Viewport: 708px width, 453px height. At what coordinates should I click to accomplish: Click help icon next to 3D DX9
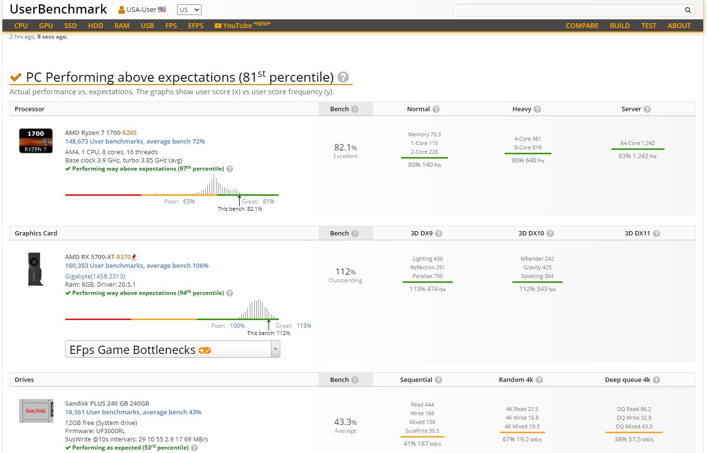[439, 234]
